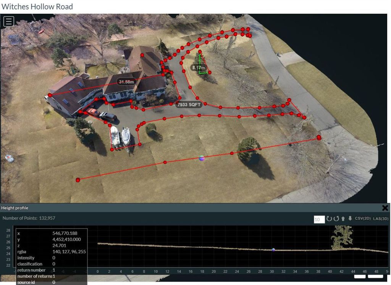The width and height of the screenshot is (391, 285).
Task: Select the 8.17m height measurement label
Action: point(199,68)
